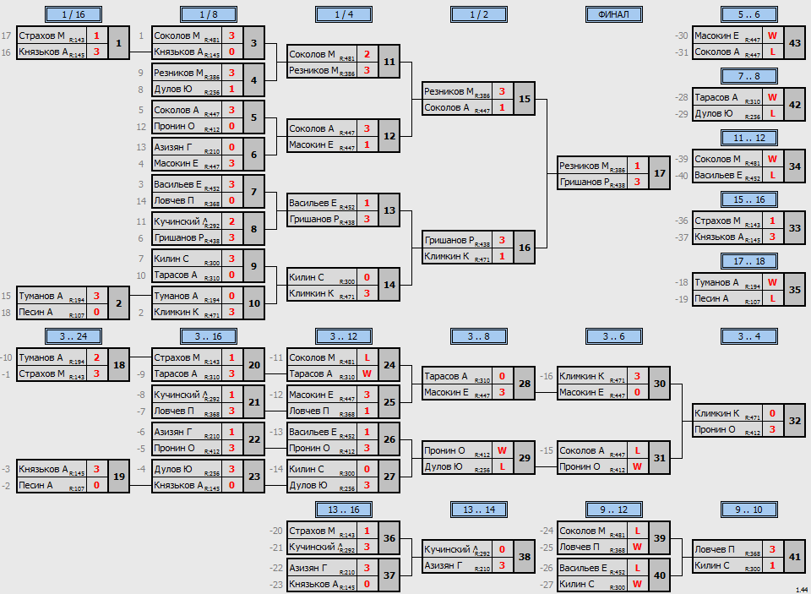Viewport: 811px width, 594px height.
Task: Click Климкин К in semifinal match 16
Action: pyautogui.click(x=446, y=256)
